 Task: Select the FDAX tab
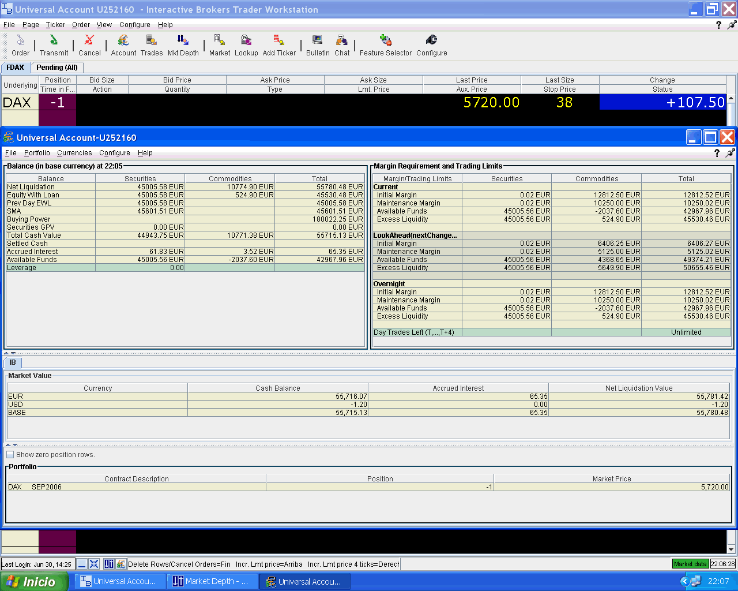[16, 68]
